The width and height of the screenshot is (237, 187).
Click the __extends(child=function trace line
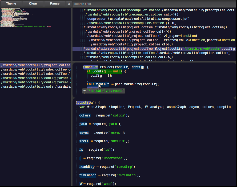(162, 40)
